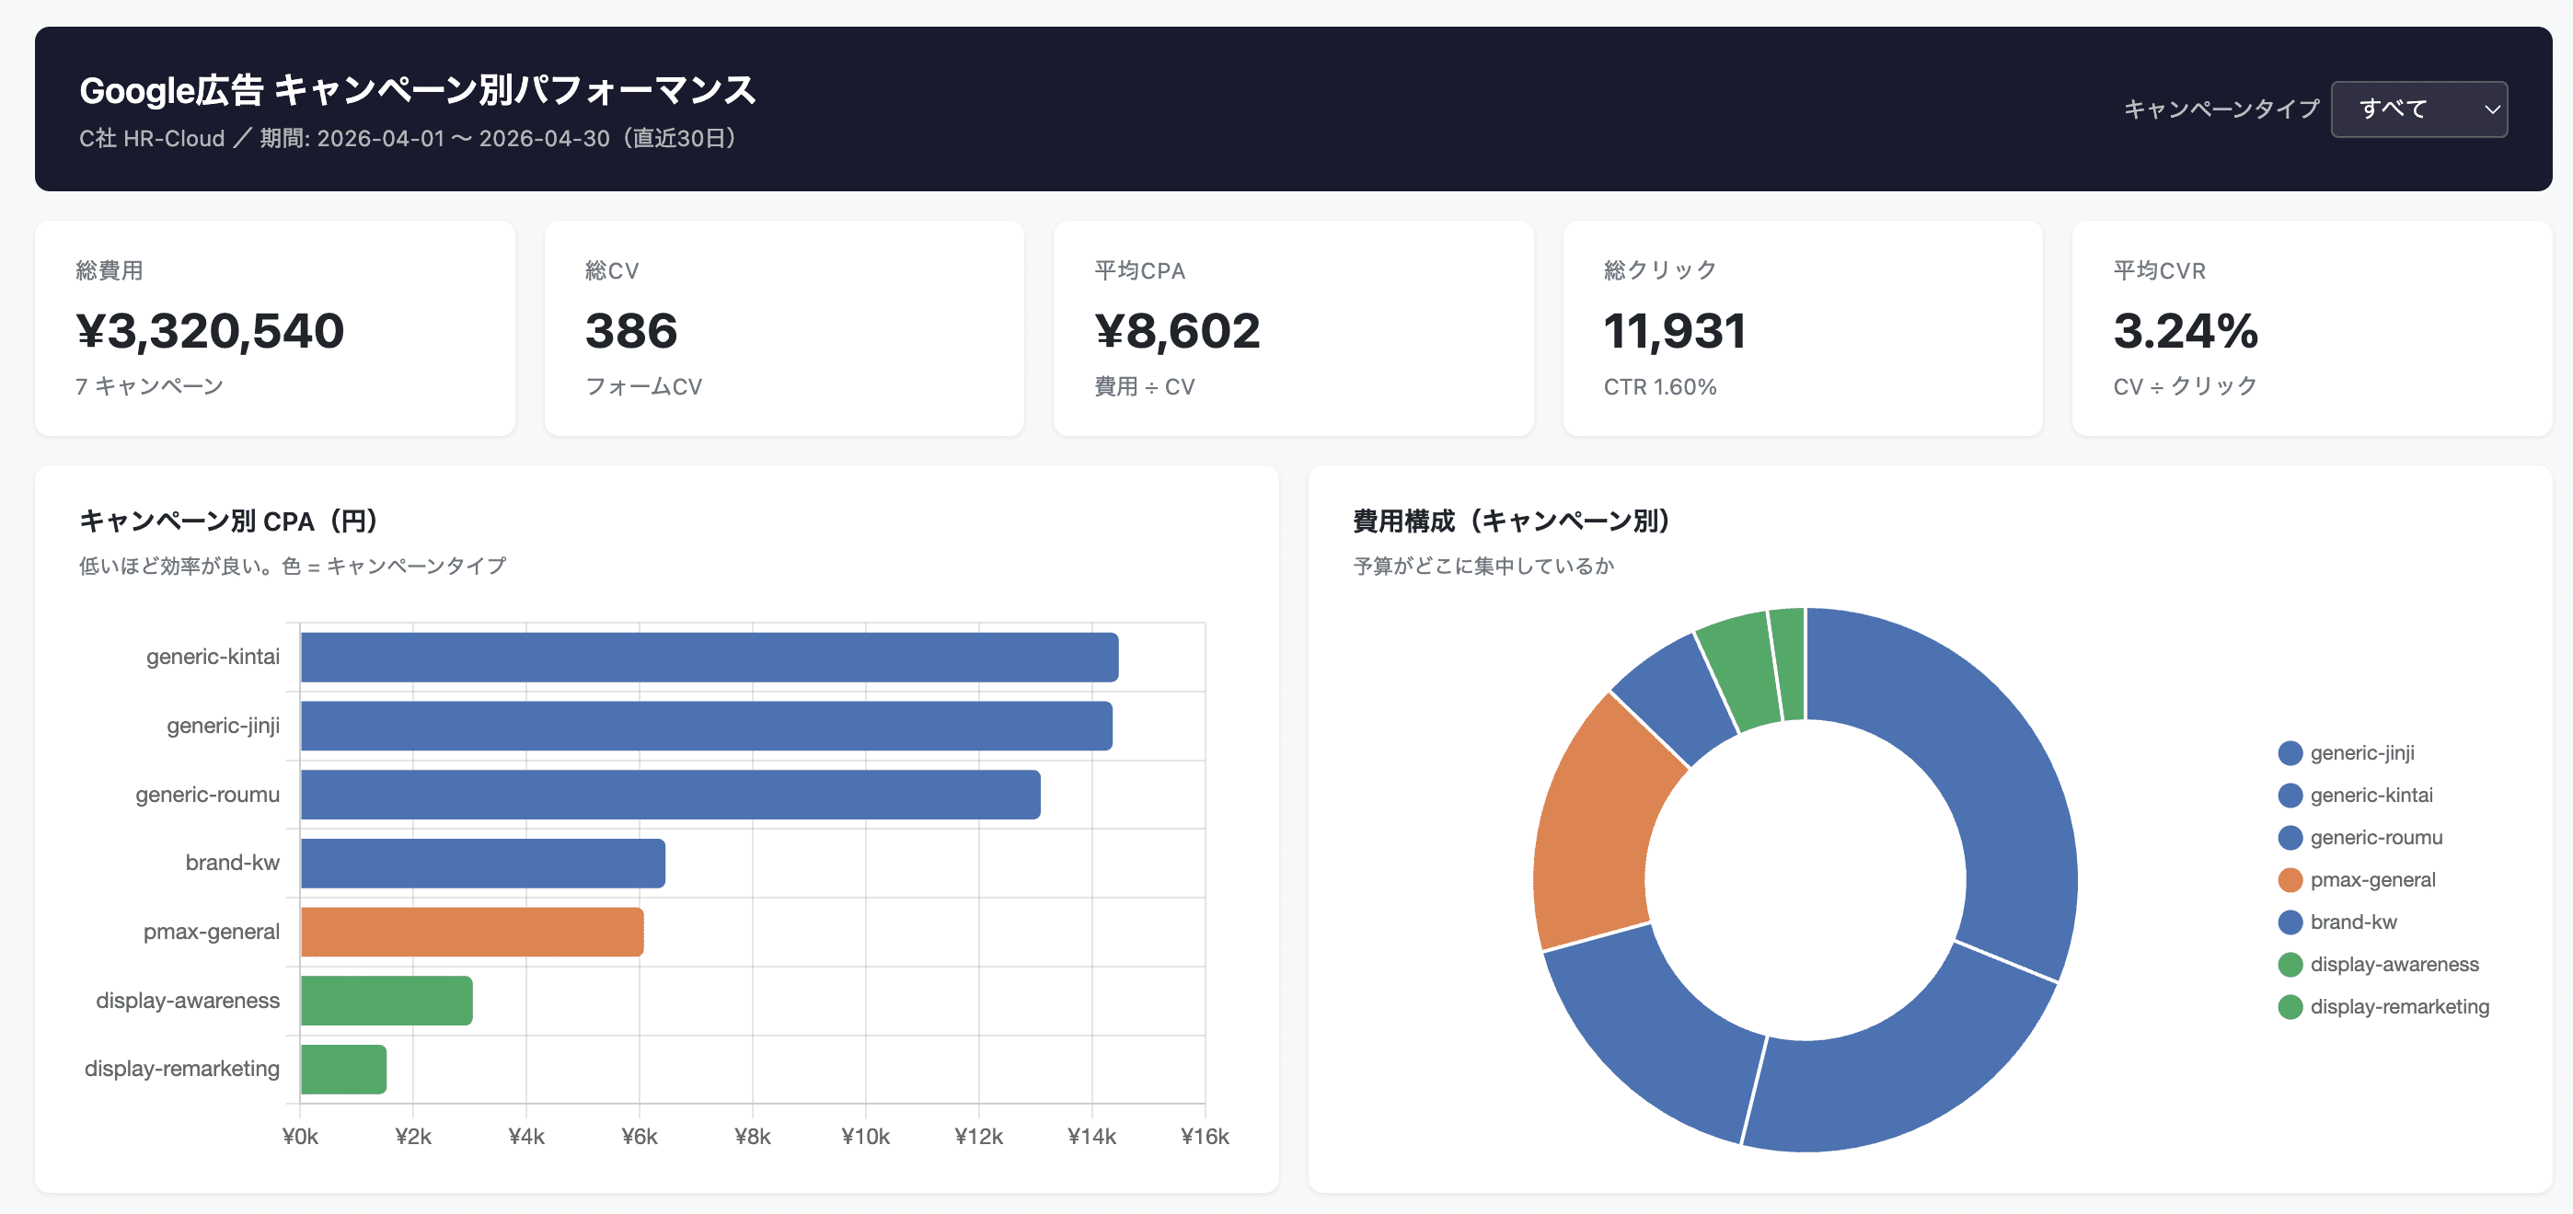The height and width of the screenshot is (1214, 2573).
Task: Click the キャンペーン別 CPA（円） chart title
Action: [x=229, y=521]
